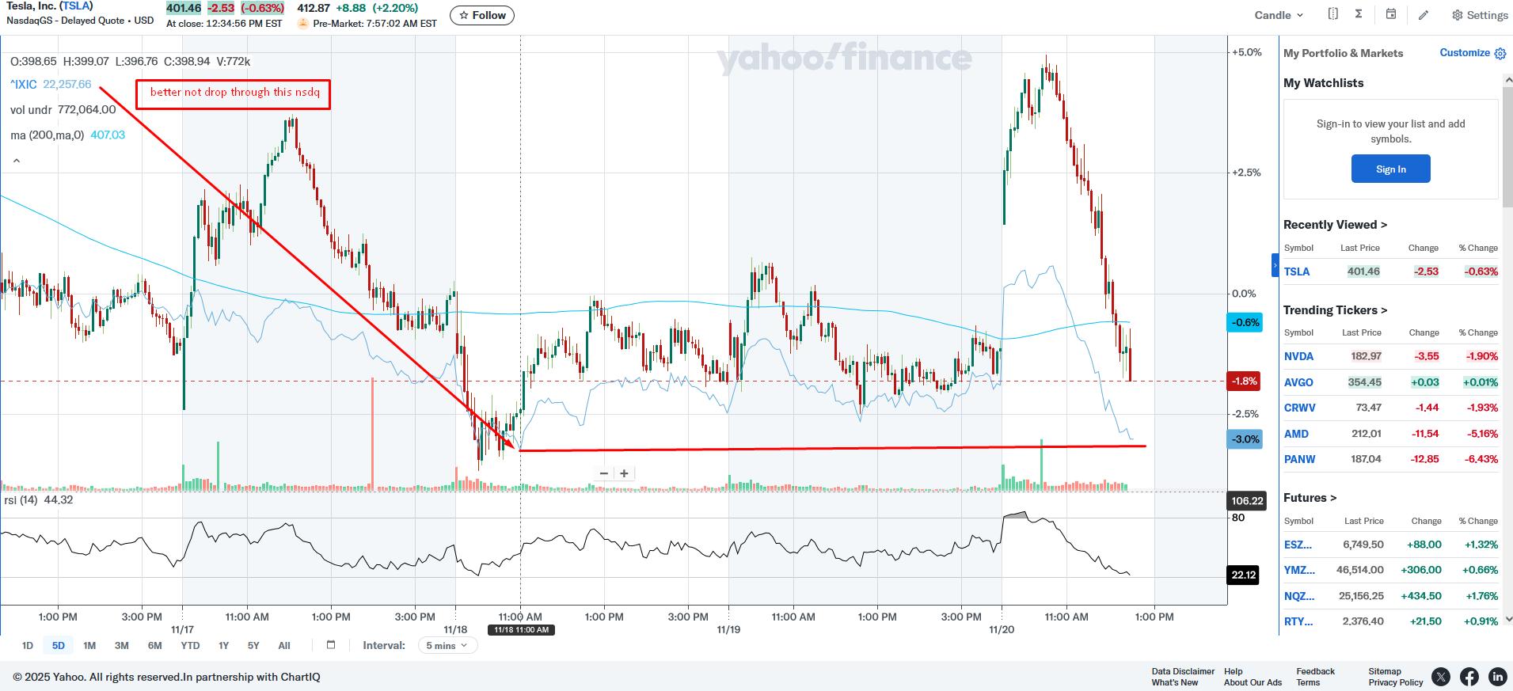Image resolution: width=1513 pixels, height=691 pixels.
Task: Open the PANW trending ticker
Action: pos(1299,459)
